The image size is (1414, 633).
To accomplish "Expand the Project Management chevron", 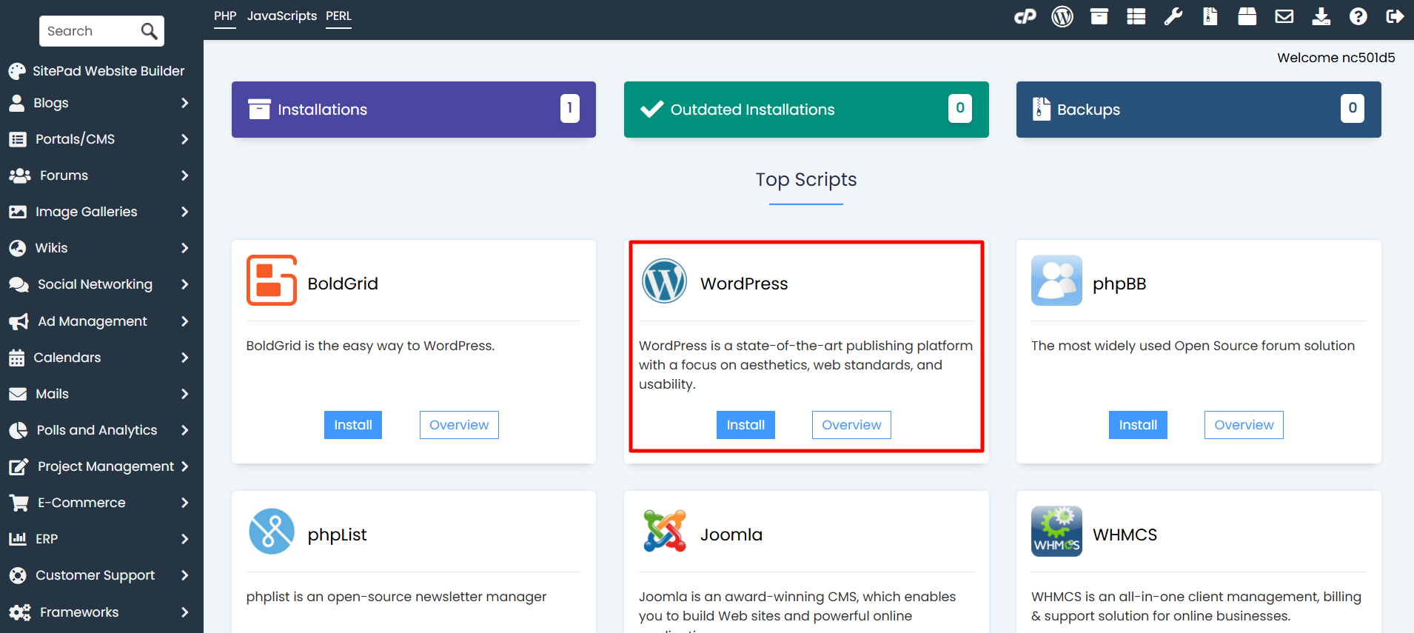I will (x=185, y=466).
